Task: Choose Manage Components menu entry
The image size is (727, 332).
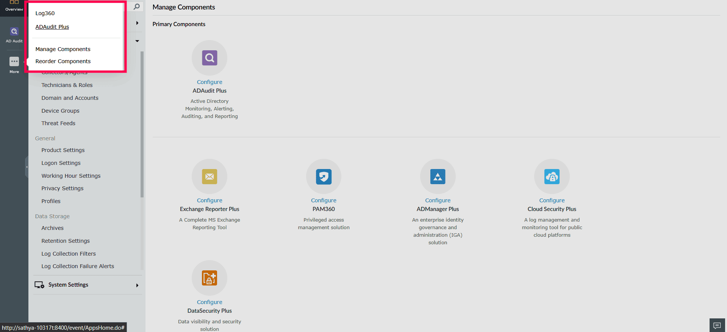Action: coord(63,49)
